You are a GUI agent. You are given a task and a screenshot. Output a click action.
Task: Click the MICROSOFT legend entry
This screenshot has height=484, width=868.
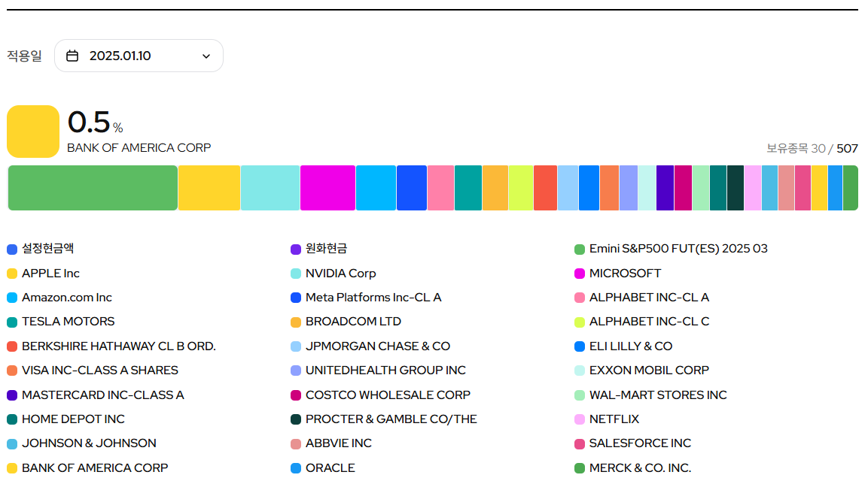[618, 273]
